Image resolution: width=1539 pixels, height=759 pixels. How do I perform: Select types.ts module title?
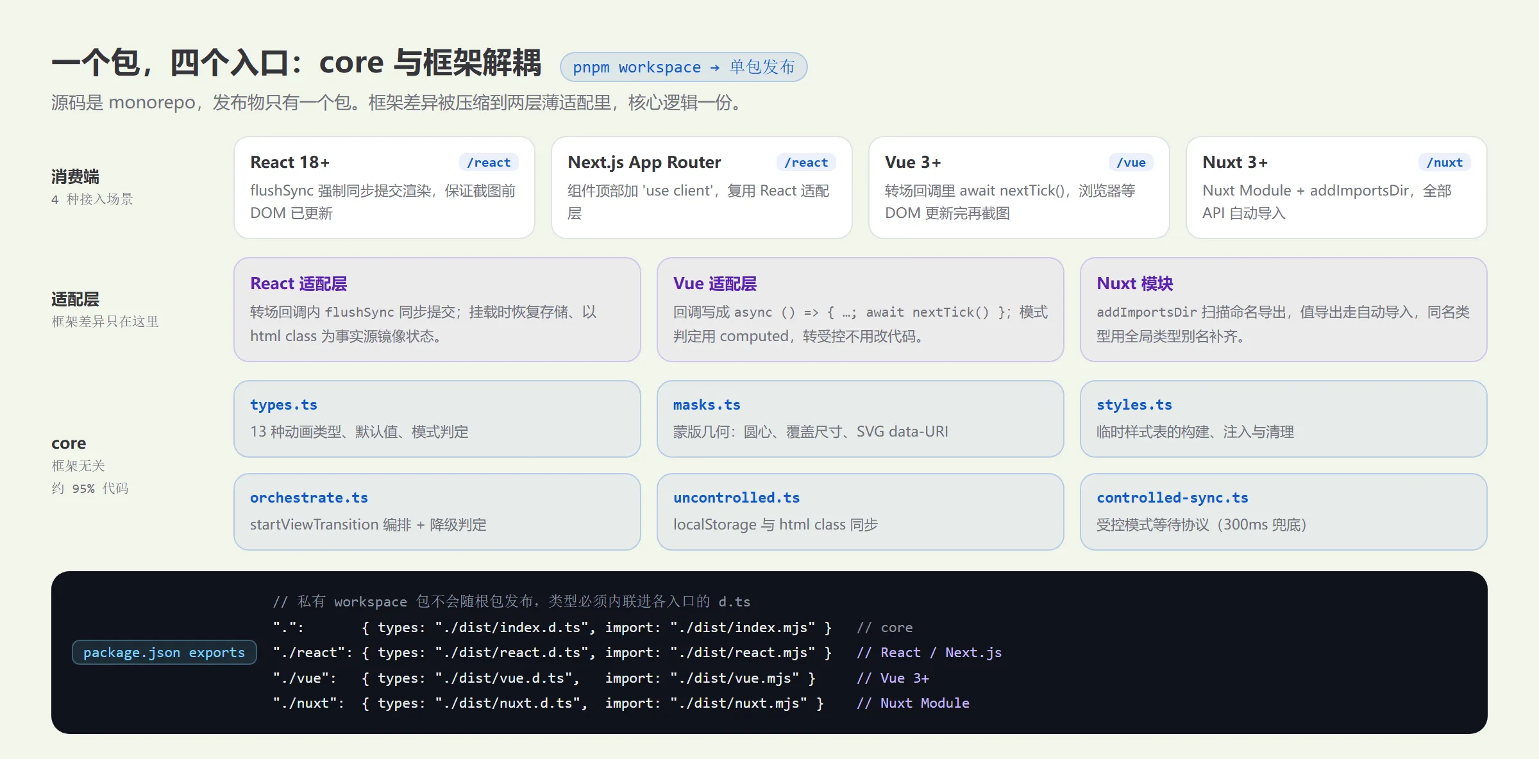pos(283,405)
